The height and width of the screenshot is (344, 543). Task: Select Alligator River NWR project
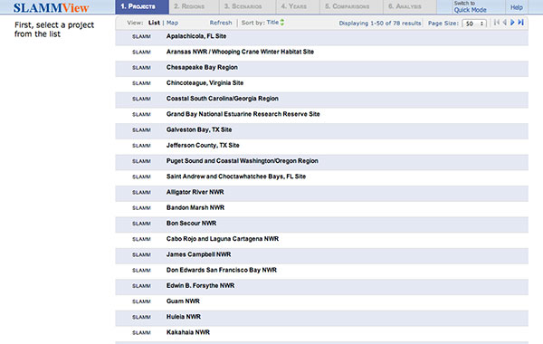pos(195,192)
